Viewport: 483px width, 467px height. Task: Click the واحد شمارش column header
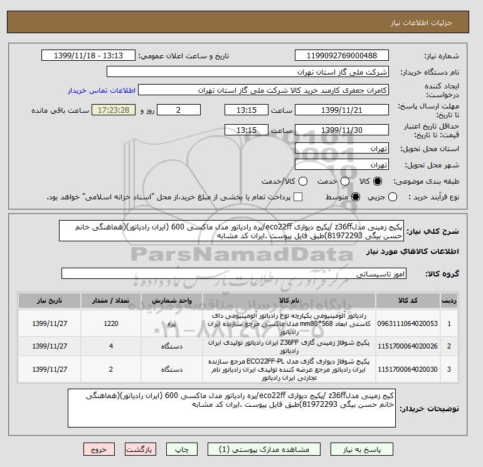172,301
